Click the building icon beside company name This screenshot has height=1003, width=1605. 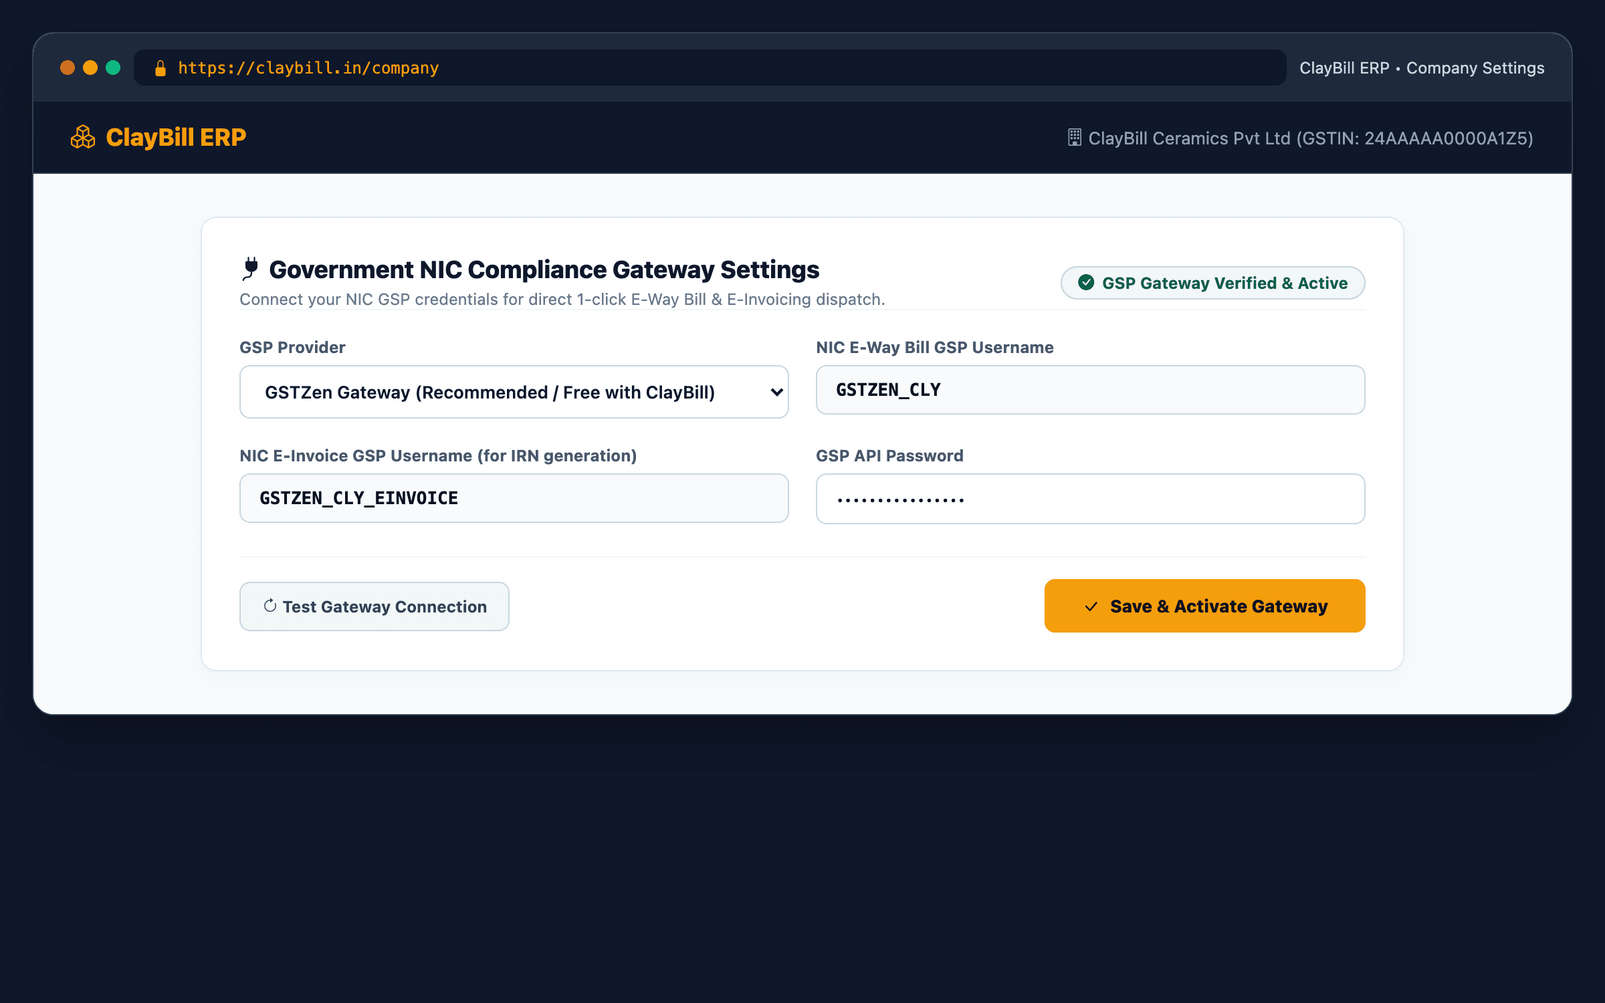1074,137
